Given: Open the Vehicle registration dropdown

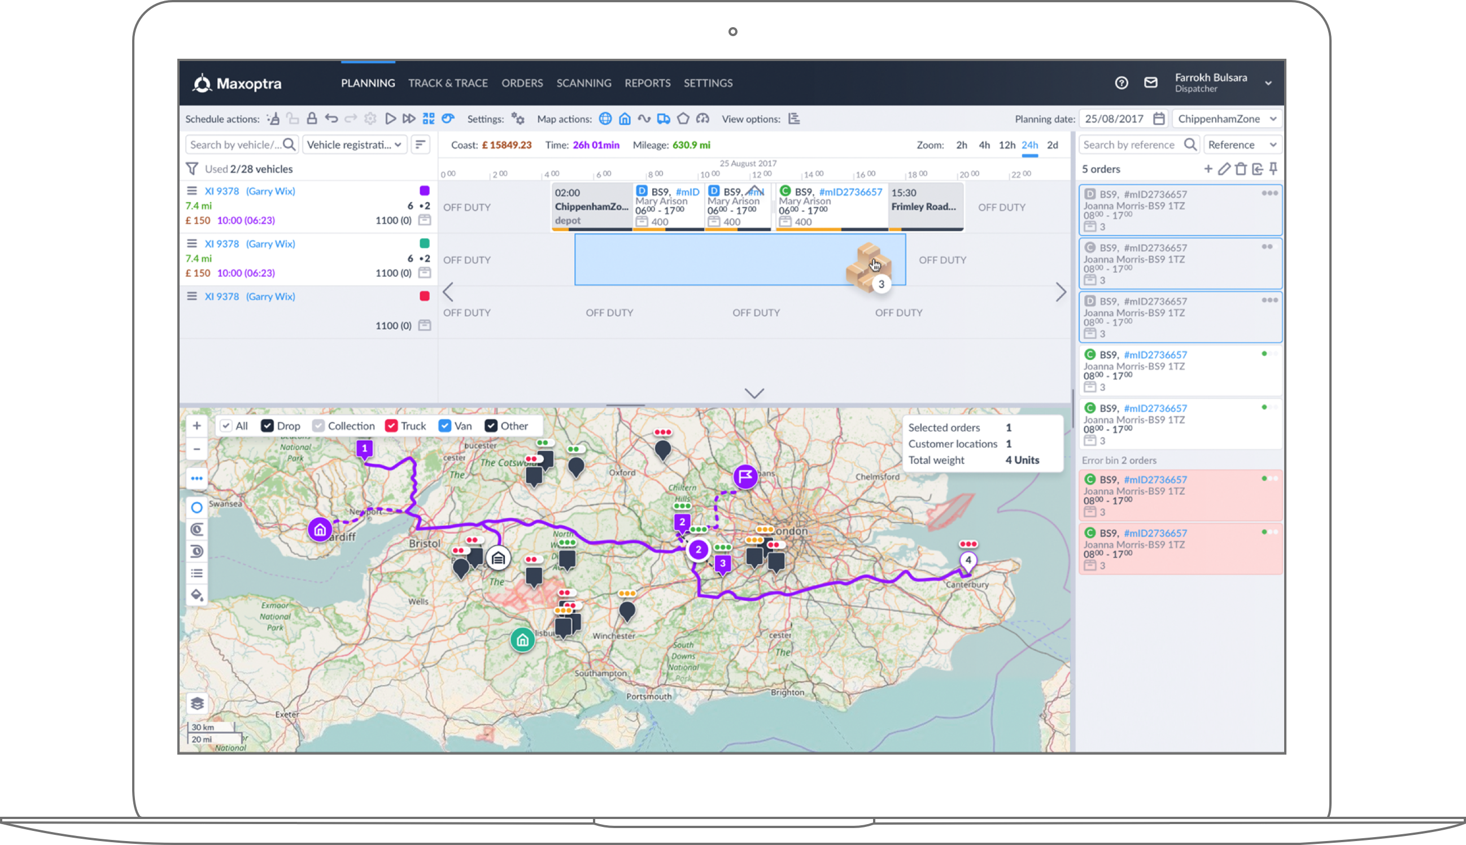Looking at the screenshot, I should tap(354, 145).
